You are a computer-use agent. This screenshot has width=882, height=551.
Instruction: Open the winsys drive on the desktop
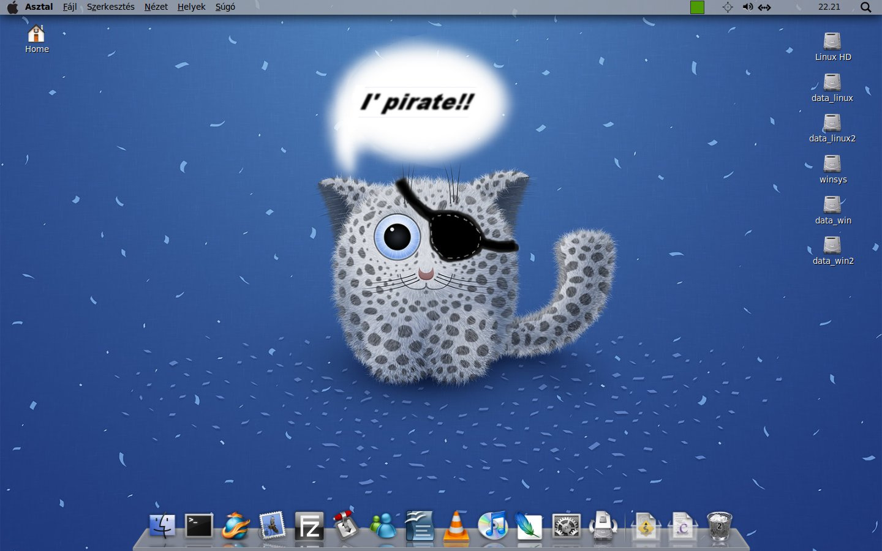point(832,170)
